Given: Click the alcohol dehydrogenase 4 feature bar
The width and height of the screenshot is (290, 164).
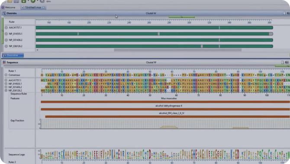Looking at the screenshot, I should pyautogui.click(x=165, y=109).
